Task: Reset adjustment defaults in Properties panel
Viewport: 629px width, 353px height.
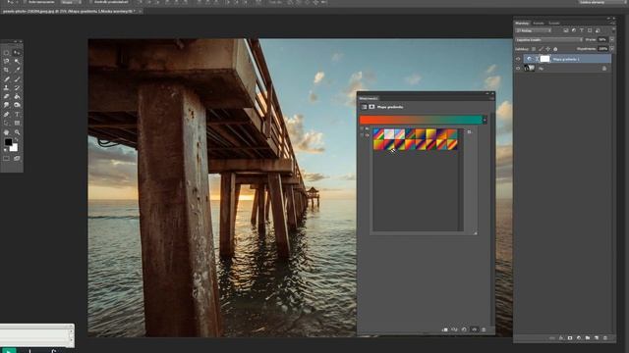Action: pyautogui.click(x=464, y=329)
